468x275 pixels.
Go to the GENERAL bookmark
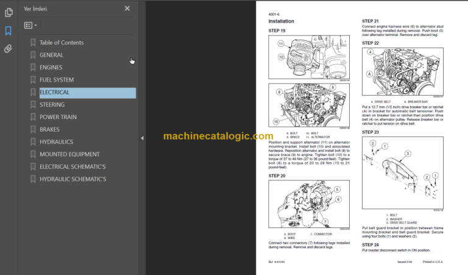pos(51,55)
